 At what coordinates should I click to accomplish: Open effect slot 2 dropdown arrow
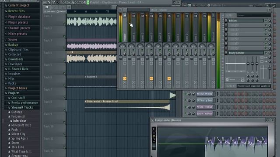[226, 25]
